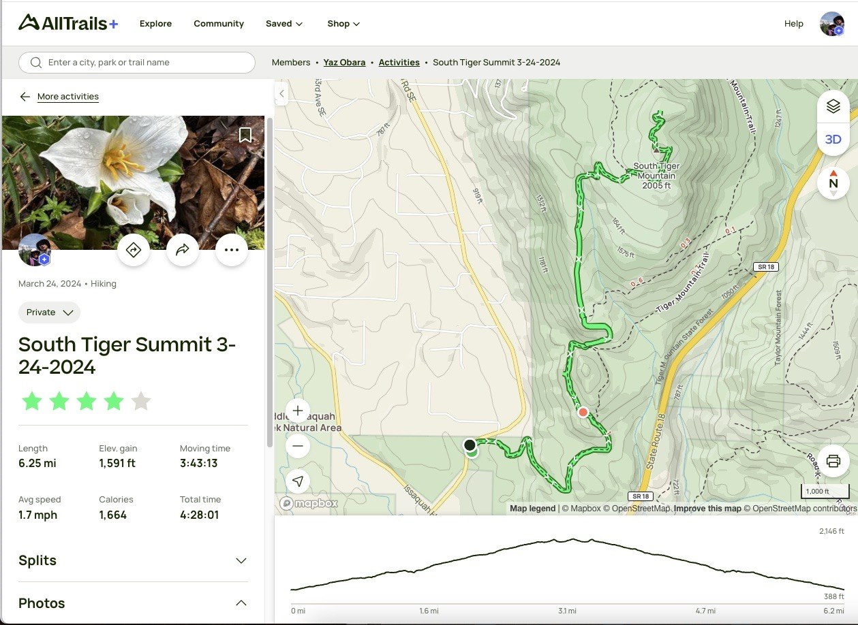Open the three-dot more options menu
Viewport: 858px width, 625px height.
pos(232,250)
